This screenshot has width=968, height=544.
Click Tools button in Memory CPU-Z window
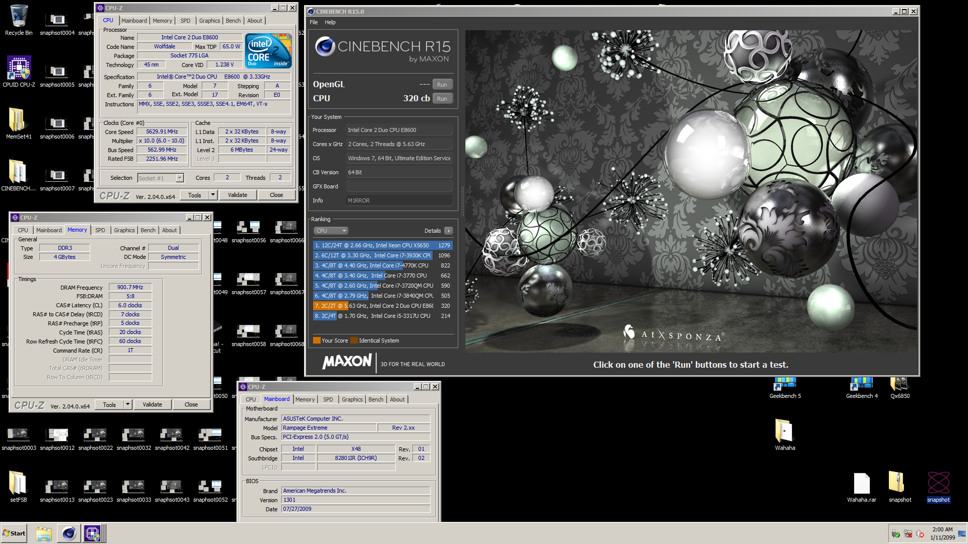point(109,404)
